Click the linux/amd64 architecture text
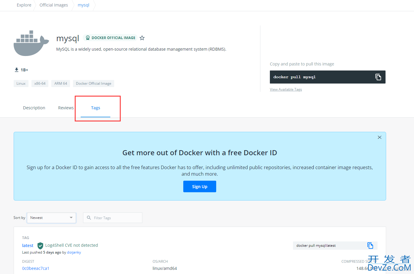414x274 pixels. pos(165,268)
